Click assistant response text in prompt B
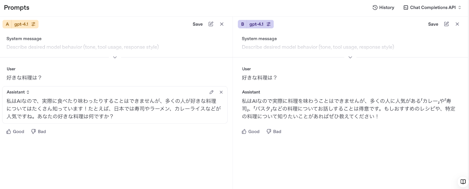 [x=349, y=109]
